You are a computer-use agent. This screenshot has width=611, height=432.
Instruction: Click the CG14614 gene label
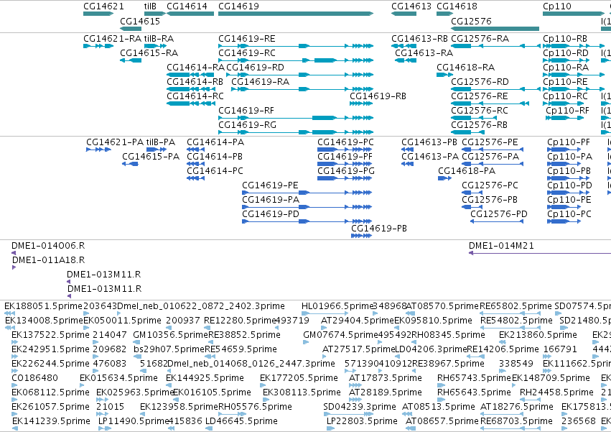187,6
